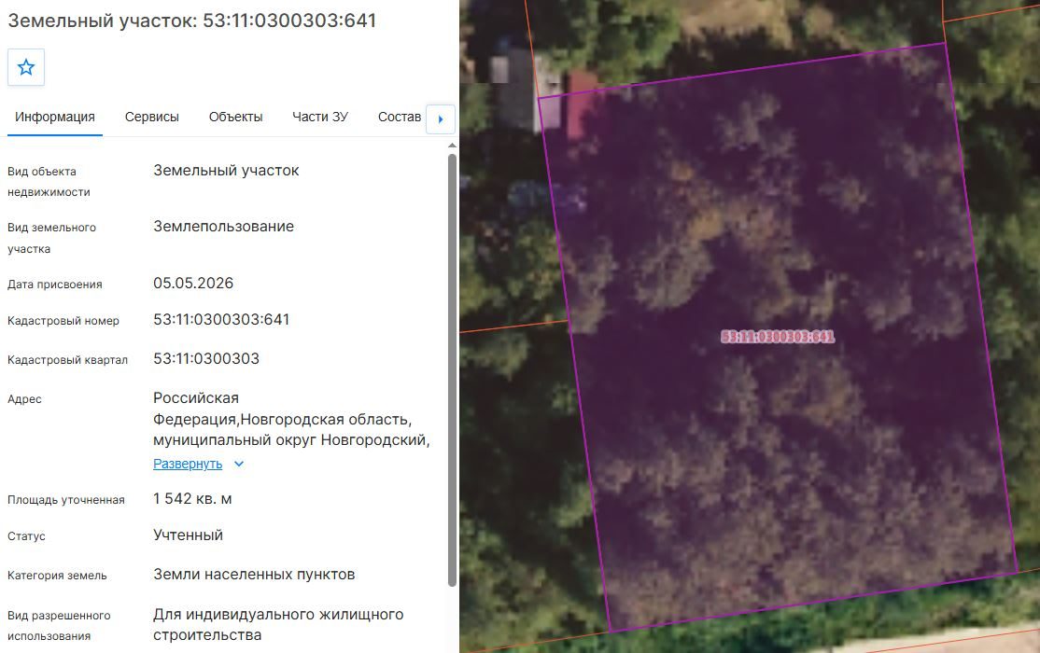This screenshot has width=1040, height=653.
Task: Show more tabs with the right arrow
Action: click(x=441, y=119)
